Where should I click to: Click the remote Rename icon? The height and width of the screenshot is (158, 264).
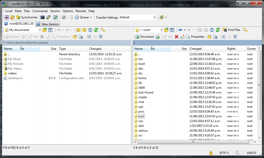[182, 37]
